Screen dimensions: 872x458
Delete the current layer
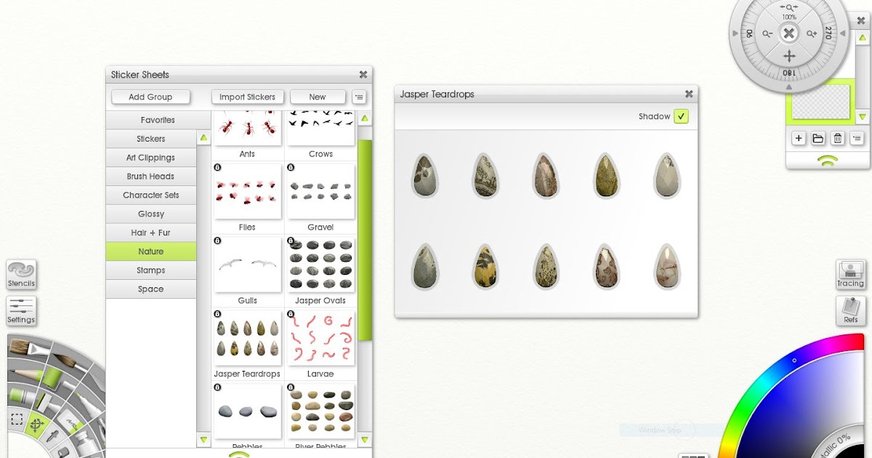coord(837,138)
